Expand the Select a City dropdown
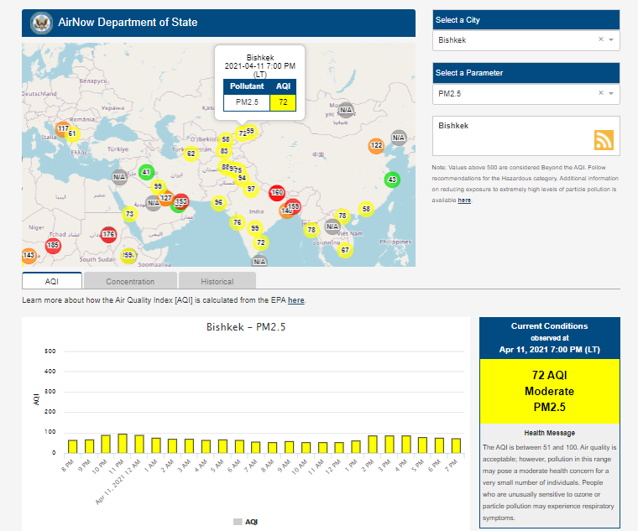Image resolution: width=638 pixels, height=531 pixels. 612,40
